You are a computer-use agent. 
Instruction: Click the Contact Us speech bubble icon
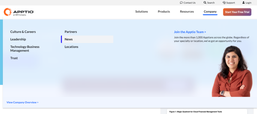181,3
